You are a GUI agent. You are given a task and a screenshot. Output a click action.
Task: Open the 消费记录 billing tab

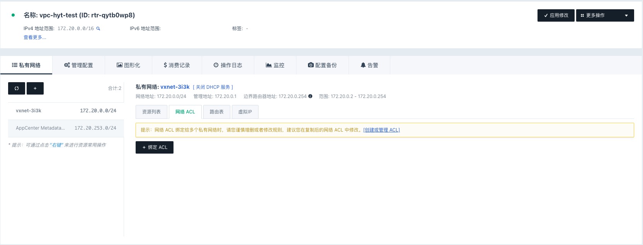tap(177, 65)
